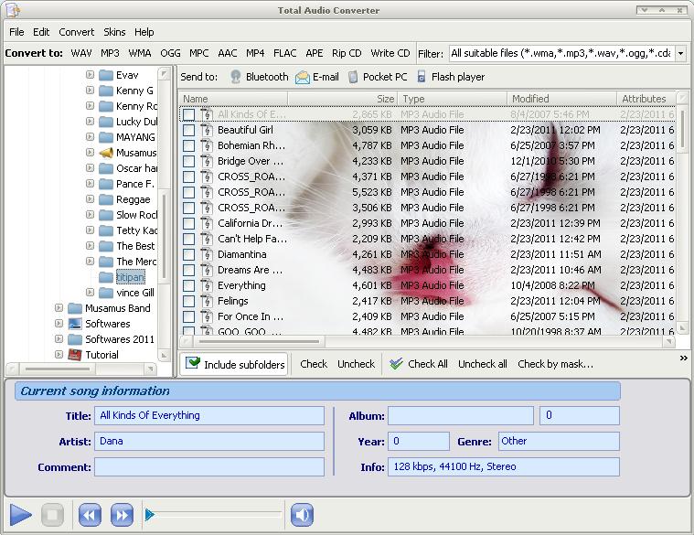Open the Convert menu
The width and height of the screenshot is (694, 535).
pyautogui.click(x=77, y=32)
